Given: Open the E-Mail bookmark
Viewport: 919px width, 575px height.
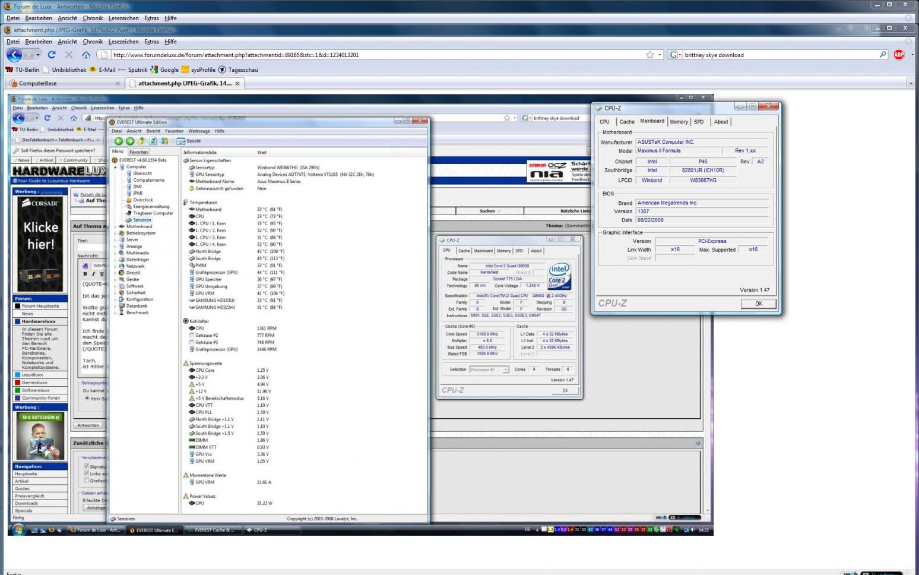Looking at the screenshot, I should [102, 69].
